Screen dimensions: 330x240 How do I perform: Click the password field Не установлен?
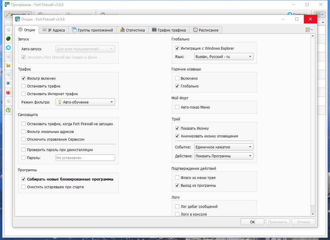(x=85, y=158)
